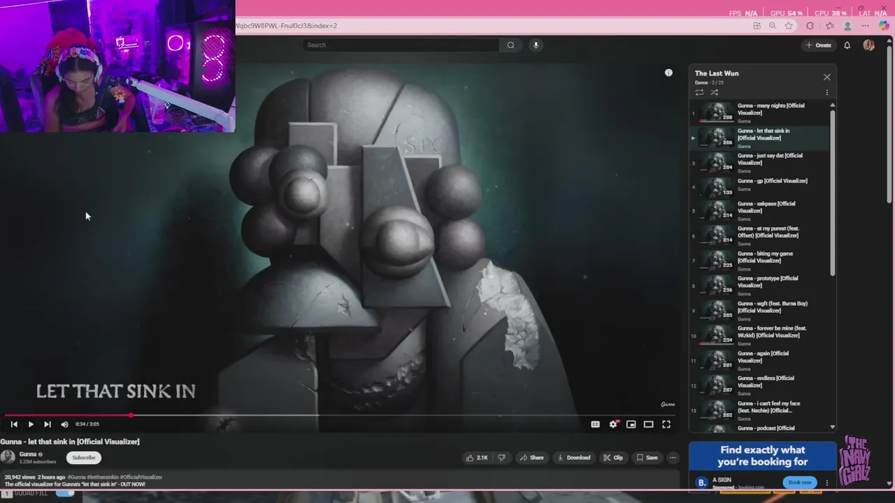Click the red progress scrubber handle
This screenshot has height=503, width=895.
131,415
